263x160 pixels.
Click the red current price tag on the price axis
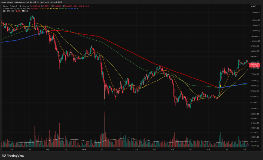point(255,65)
